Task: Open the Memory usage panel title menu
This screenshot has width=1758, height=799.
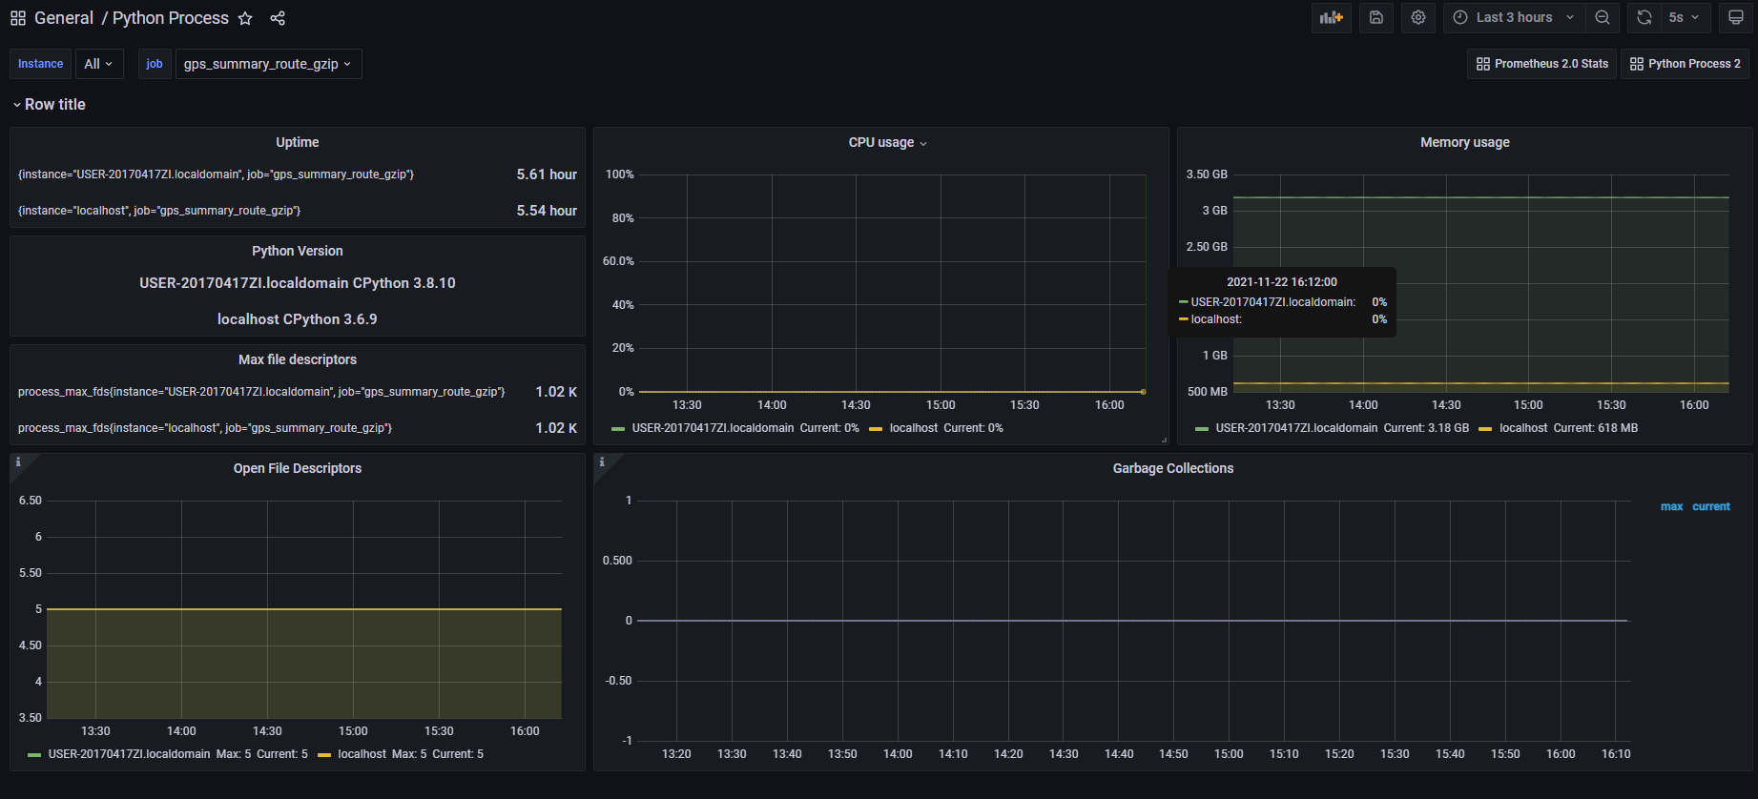Action: tap(1465, 142)
